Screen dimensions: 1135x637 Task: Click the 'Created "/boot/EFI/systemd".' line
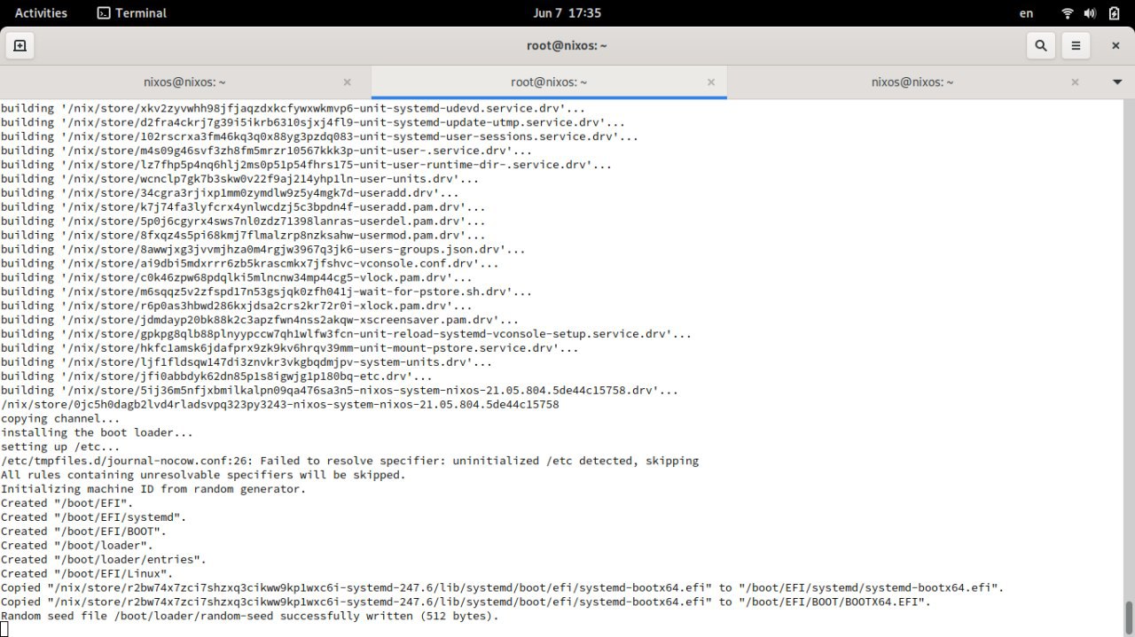(x=93, y=517)
